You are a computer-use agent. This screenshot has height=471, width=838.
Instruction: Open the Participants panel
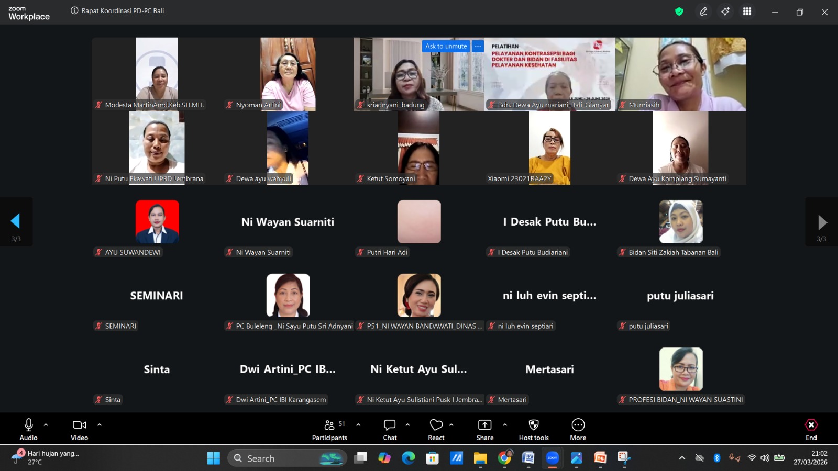[329, 429]
